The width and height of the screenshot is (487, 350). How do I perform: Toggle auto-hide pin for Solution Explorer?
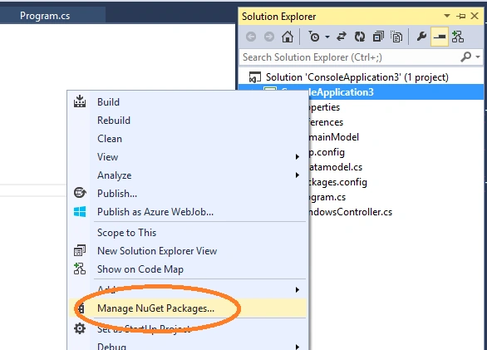click(x=461, y=16)
